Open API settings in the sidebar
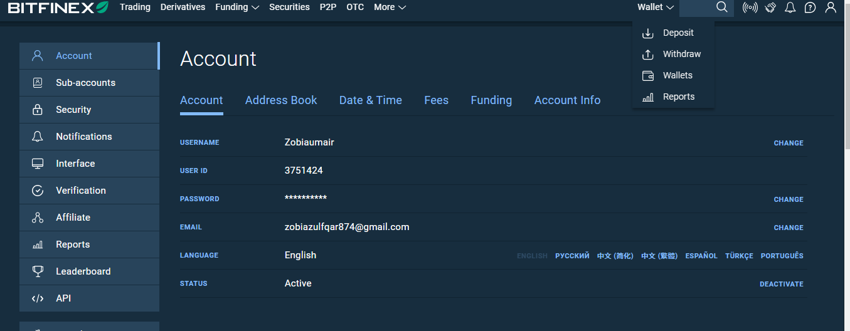 (89, 298)
